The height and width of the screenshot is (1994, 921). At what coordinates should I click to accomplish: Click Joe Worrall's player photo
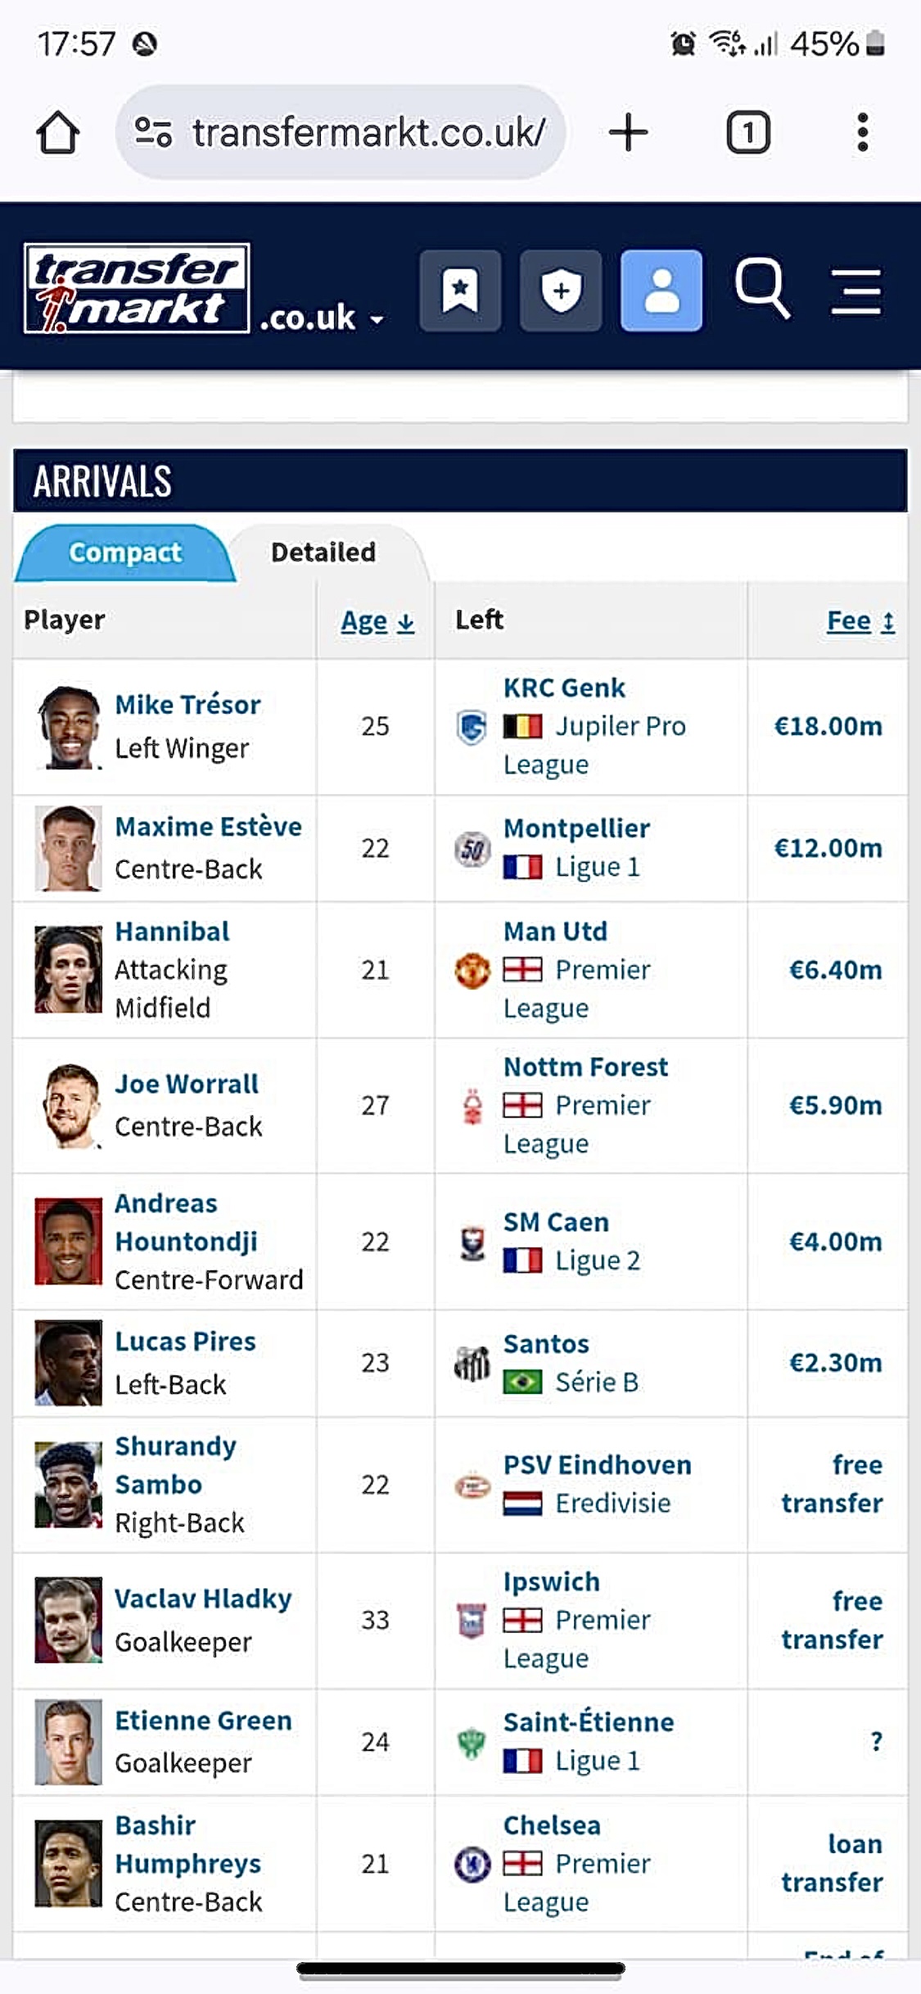(69, 1105)
